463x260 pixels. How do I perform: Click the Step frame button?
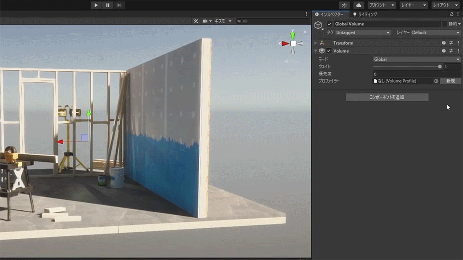pyautogui.click(x=119, y=5)
